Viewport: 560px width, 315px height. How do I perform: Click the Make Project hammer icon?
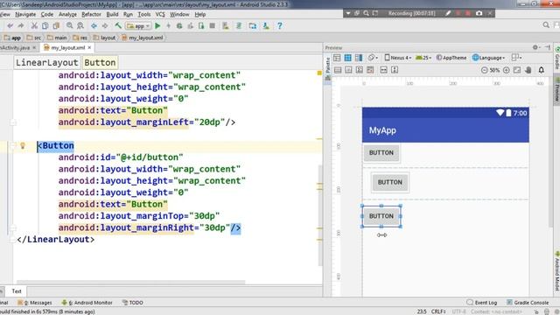(118, 25)
